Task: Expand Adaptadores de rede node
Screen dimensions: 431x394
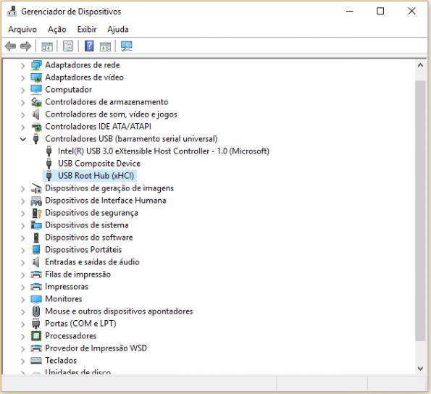Action: [22, 65]
